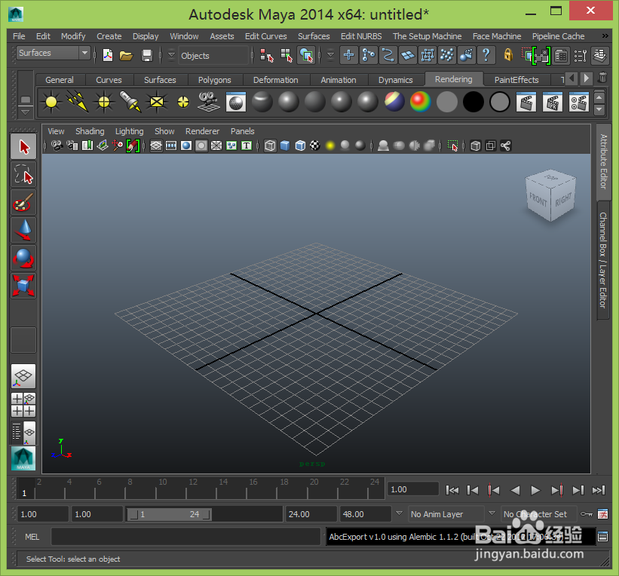Toggle select by object type mode
The image size is (619, 576).
tap(287, 55)
